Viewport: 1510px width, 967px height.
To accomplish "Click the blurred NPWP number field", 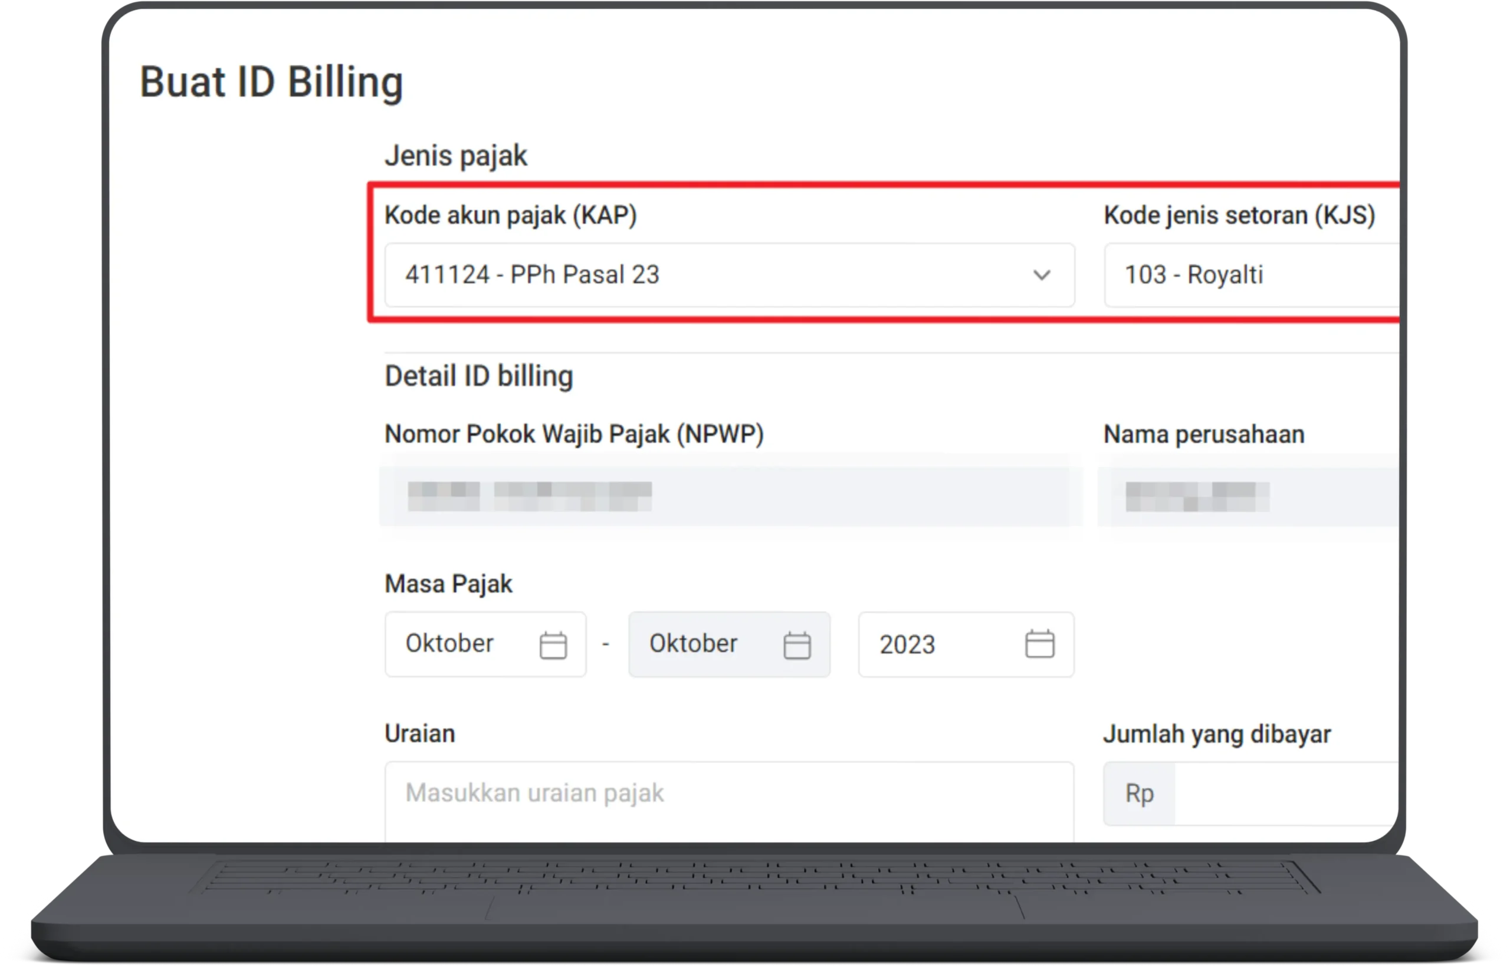I will tap(730, 495).
